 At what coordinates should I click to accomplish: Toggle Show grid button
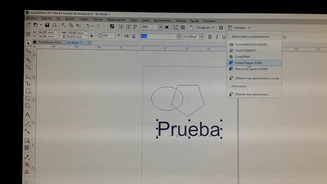(183, 27)
